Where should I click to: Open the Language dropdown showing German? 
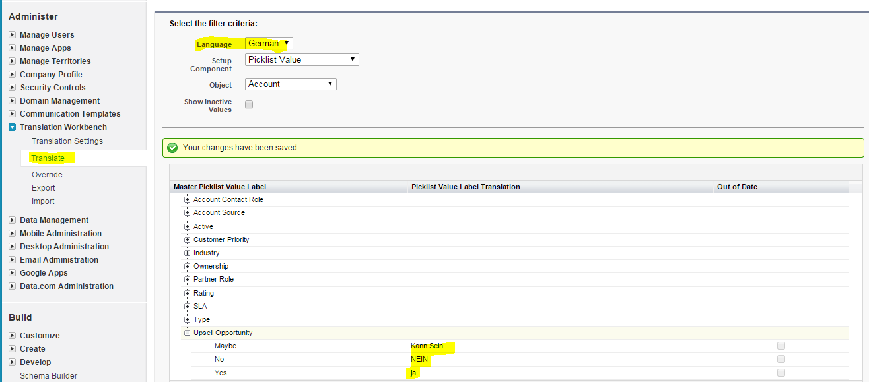tap(269, 44)
